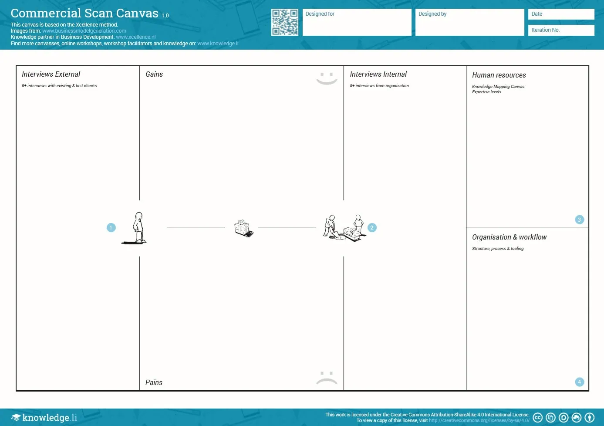This screenshot has height=426, width=604.
Task: Click the standing customer figure icon
Action: point(135,228)
